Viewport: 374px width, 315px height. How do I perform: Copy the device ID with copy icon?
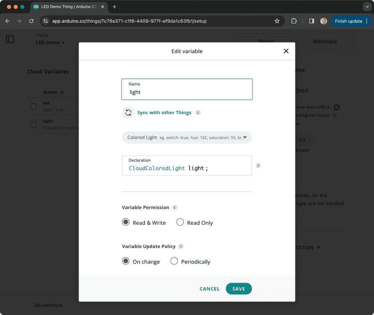[x=337, y=108]
